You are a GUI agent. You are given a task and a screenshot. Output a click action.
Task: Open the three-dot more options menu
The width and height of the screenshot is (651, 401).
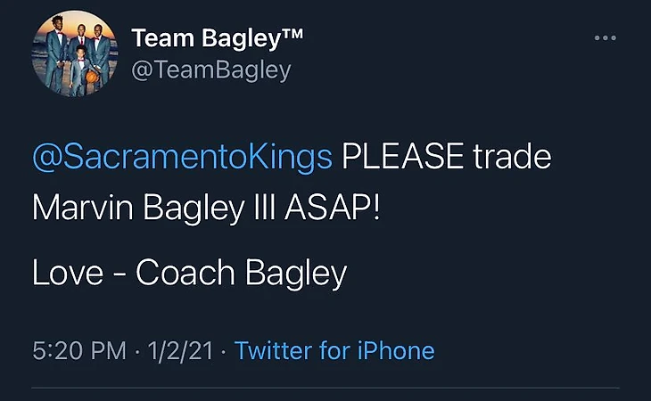click(606, 37)
